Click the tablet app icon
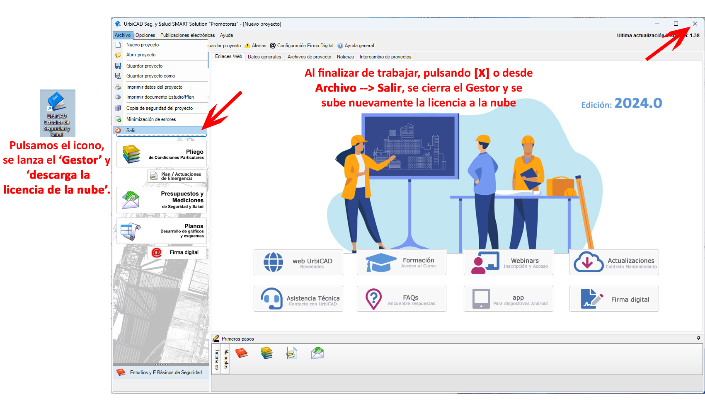The width and height of the screenshot is (705, 411). (x=481, y=299)
